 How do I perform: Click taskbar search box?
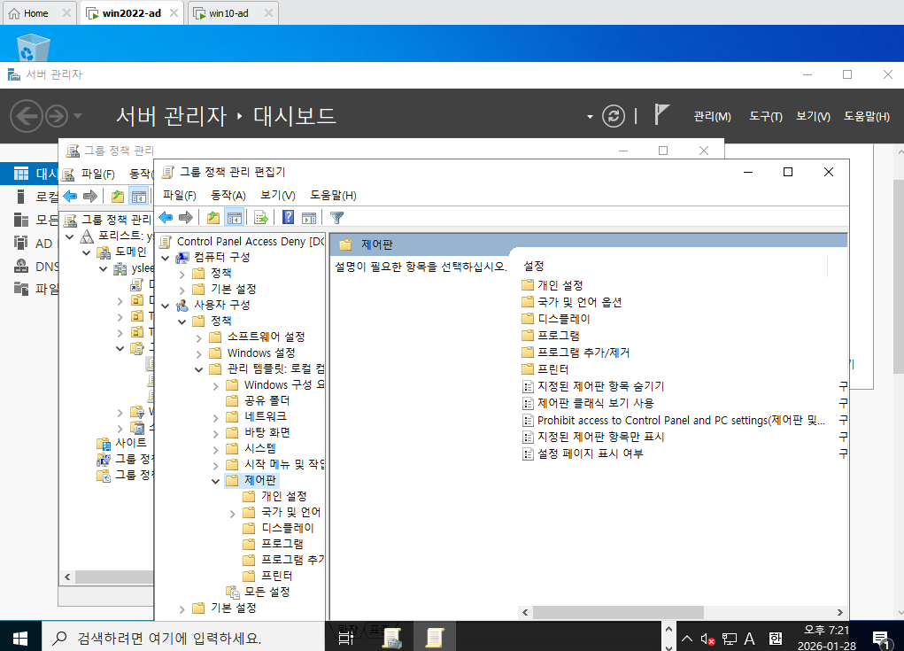click(x=183, y=638)
